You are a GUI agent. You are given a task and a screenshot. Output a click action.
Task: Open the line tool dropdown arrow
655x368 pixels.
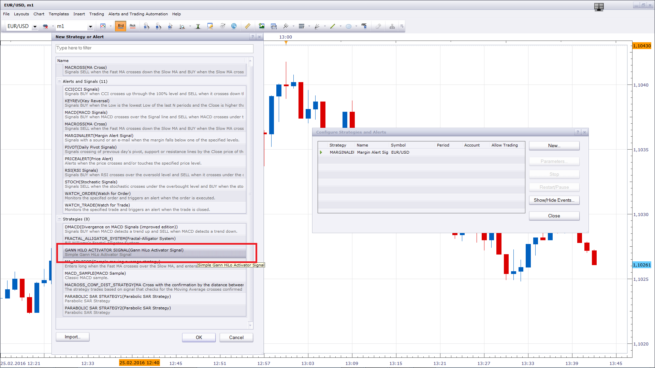[x=340, y=26]
